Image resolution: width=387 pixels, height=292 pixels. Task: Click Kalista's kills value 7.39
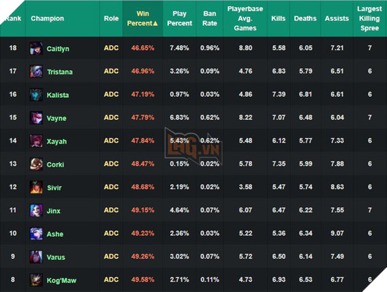pyautogui.click(x=279, y=94)
